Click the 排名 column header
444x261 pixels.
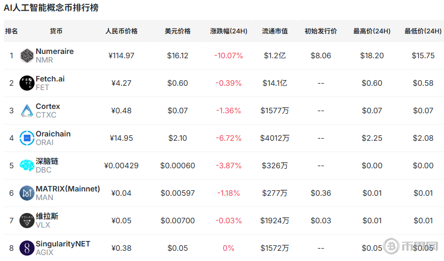point(11,31)
